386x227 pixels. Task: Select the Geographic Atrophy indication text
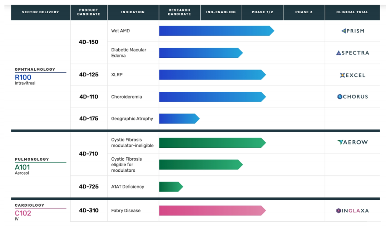coord(132,119)
